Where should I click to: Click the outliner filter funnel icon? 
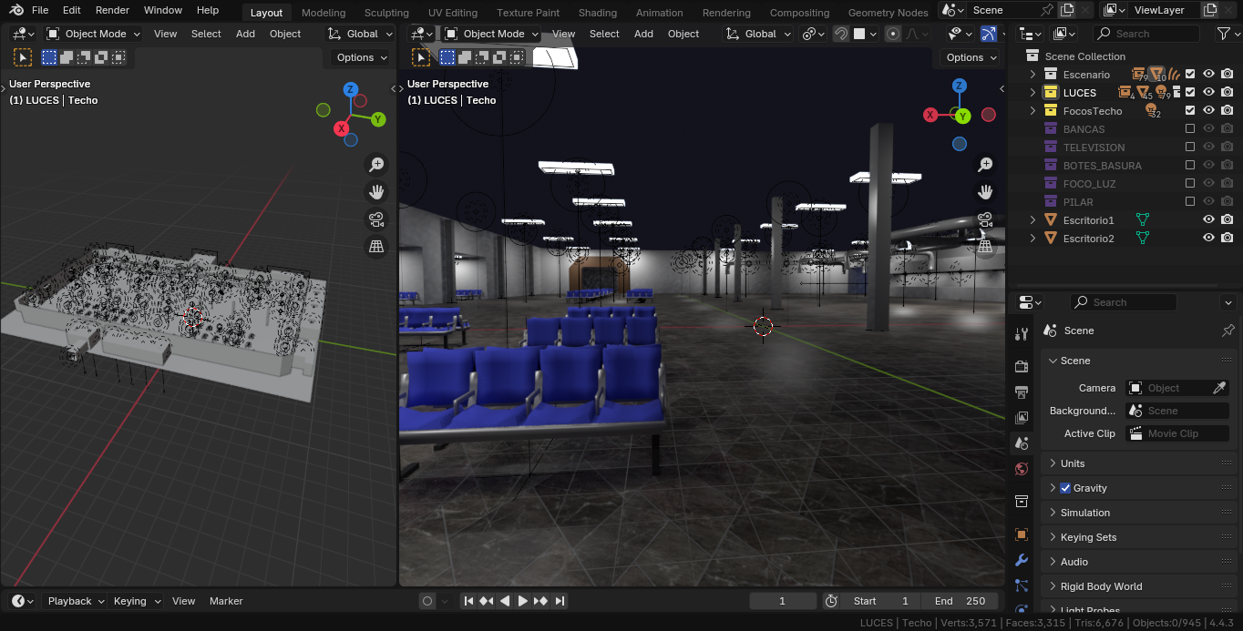[1224, 34]
